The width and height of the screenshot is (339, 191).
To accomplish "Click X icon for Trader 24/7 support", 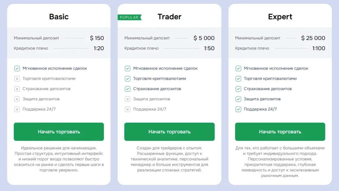I will coord(127,109).
